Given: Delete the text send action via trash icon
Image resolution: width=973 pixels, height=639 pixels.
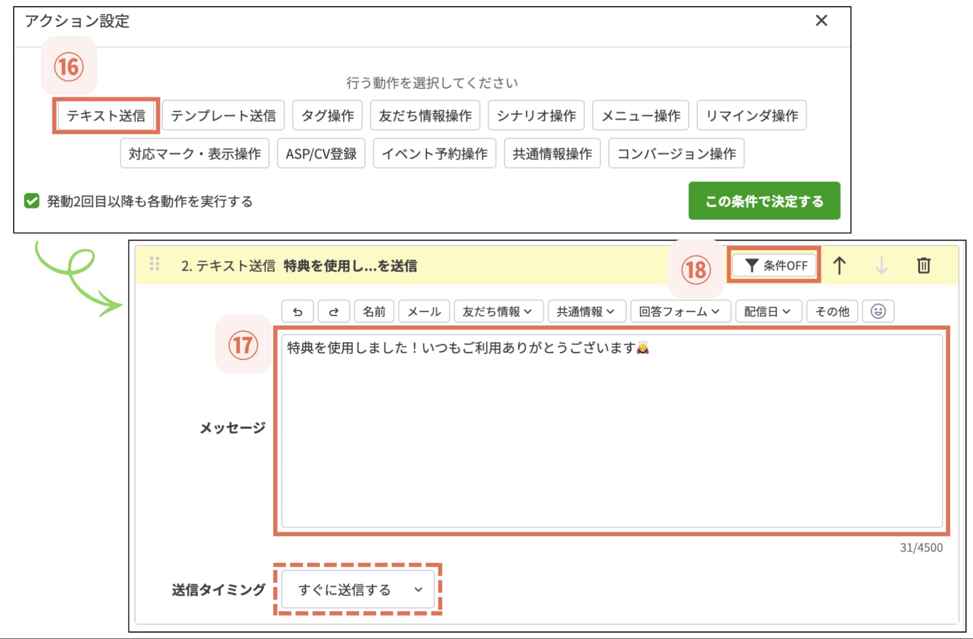Looking at the screenshot, I should [923, 266].
